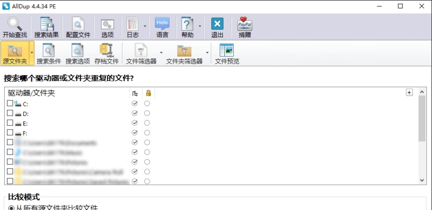The height and width of the screenshot is (210, 432).
Task: Start the search with 开始查找
Action: pos(15,28)
